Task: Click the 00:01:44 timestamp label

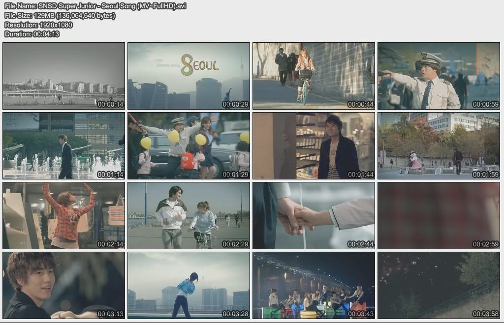Action: click(361, 175)
